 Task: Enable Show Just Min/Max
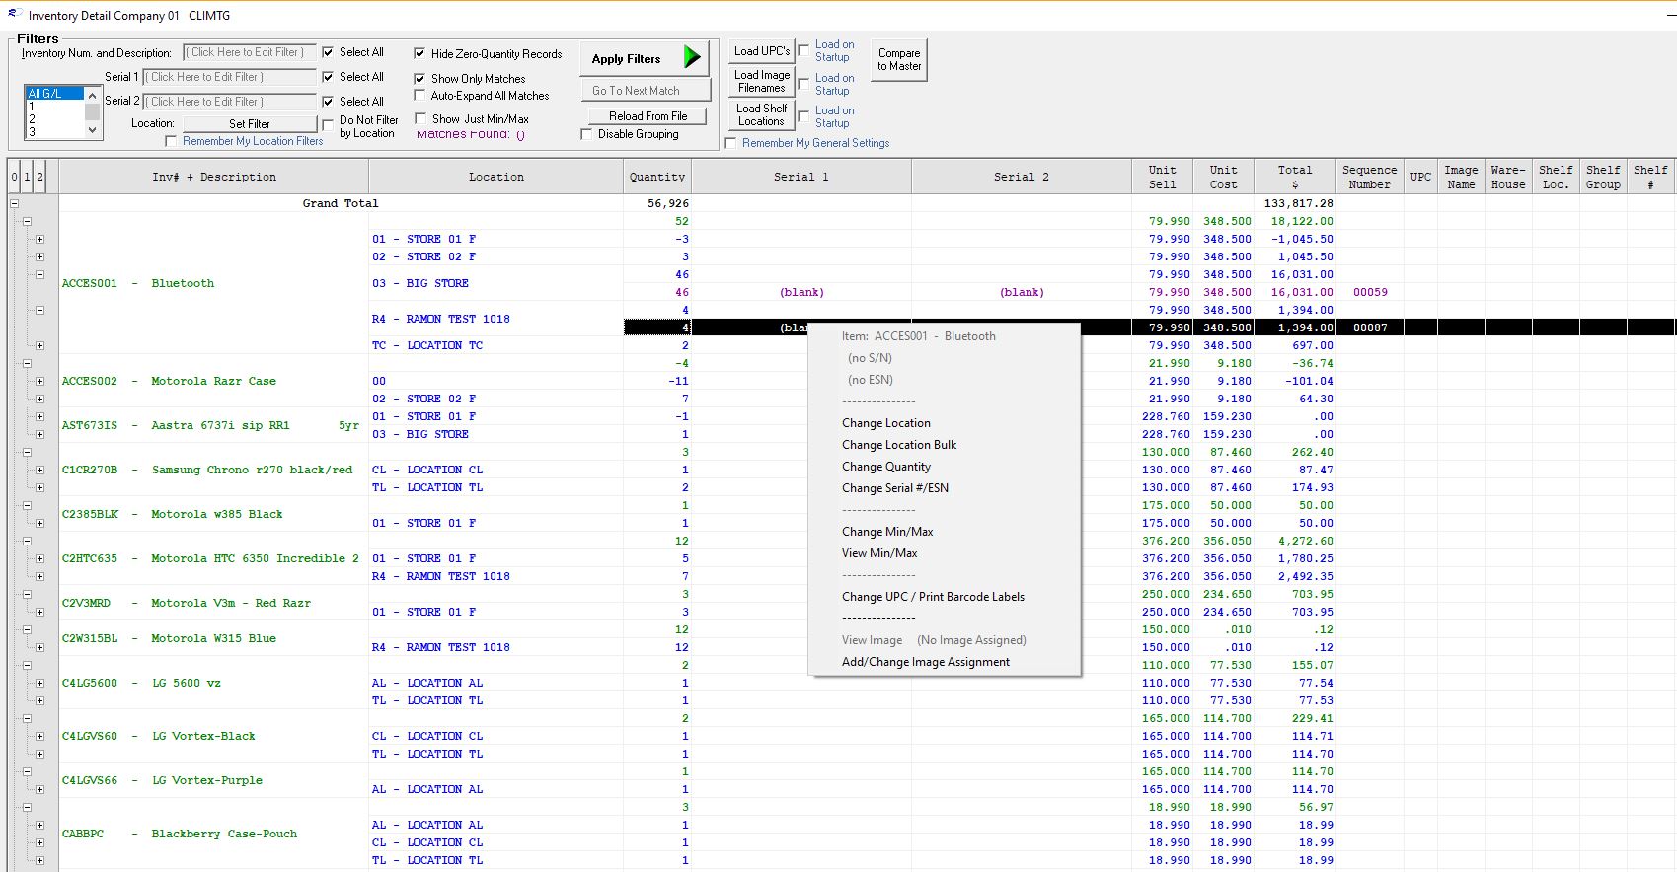pyautogui.click(x=419, y=119)
